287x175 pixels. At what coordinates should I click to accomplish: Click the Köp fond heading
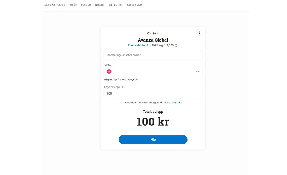(153, 33)
